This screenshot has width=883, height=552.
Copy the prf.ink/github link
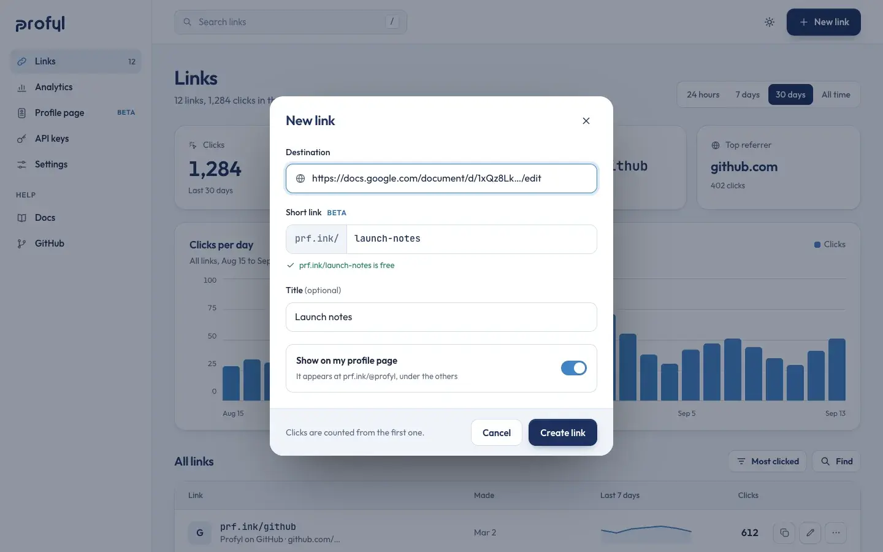pos(784,533)
